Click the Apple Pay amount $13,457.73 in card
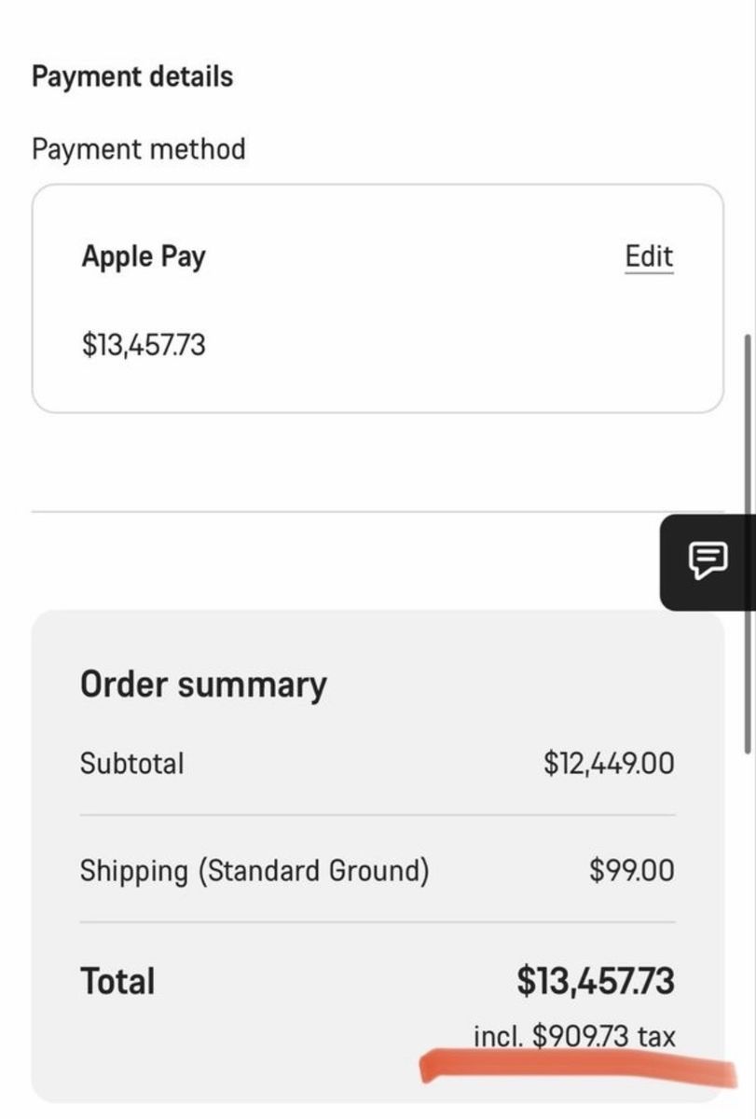The width and height of the screenshot is (756, 1119). pyautogui.click(x=144, y=345)
